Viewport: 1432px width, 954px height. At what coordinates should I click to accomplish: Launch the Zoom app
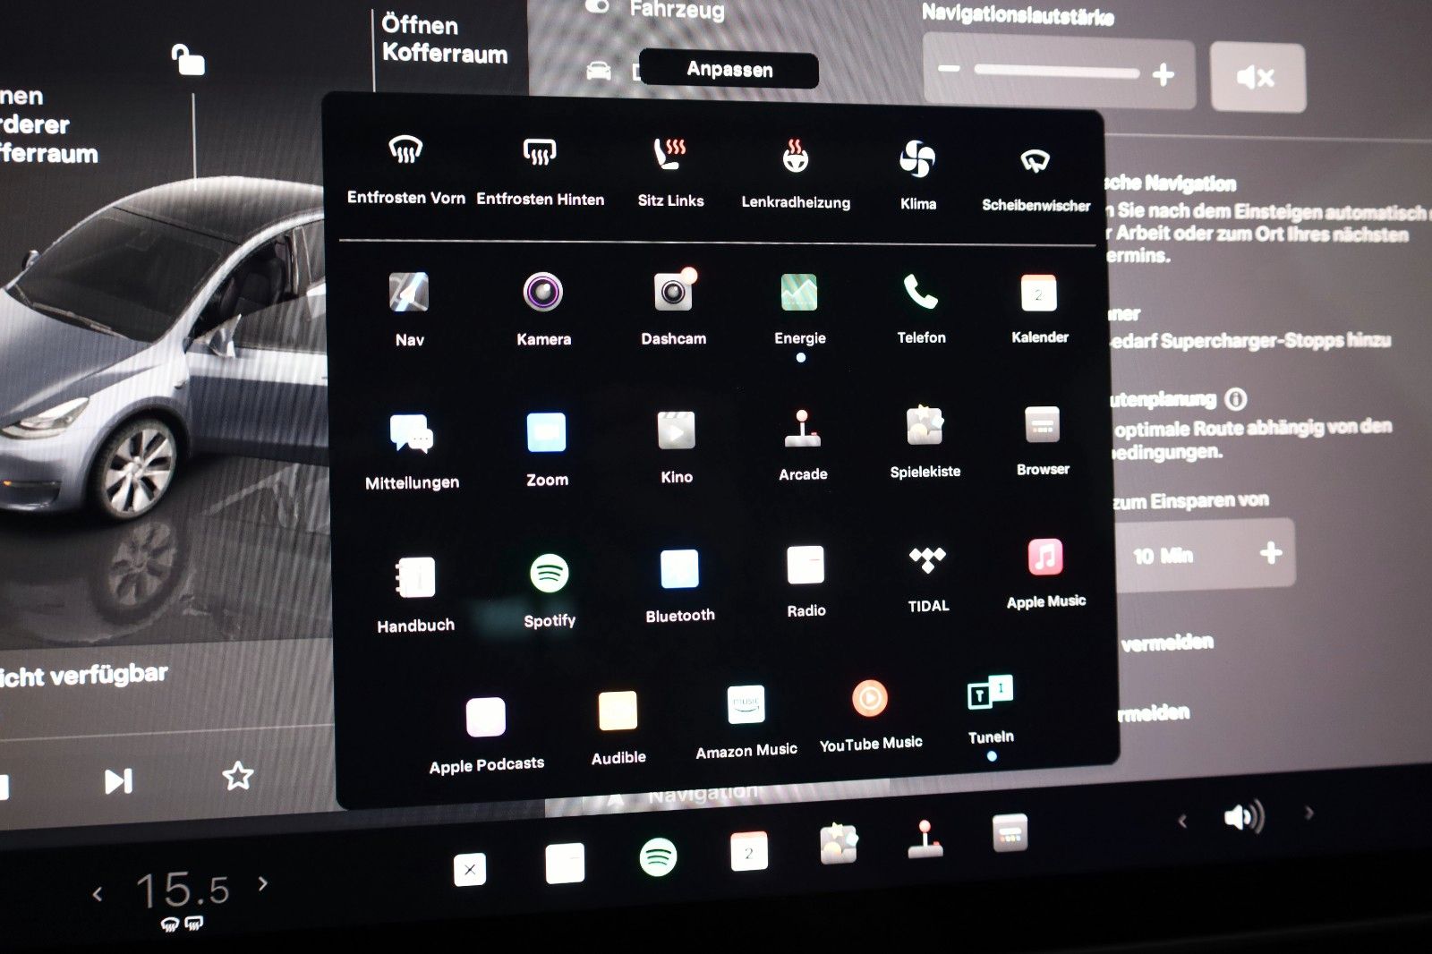546,432
